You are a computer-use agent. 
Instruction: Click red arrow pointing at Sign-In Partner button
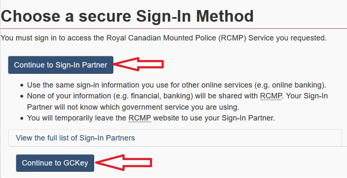139,64
